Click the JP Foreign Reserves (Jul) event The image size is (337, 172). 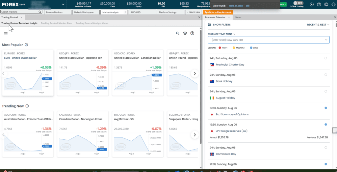(231, 131)
